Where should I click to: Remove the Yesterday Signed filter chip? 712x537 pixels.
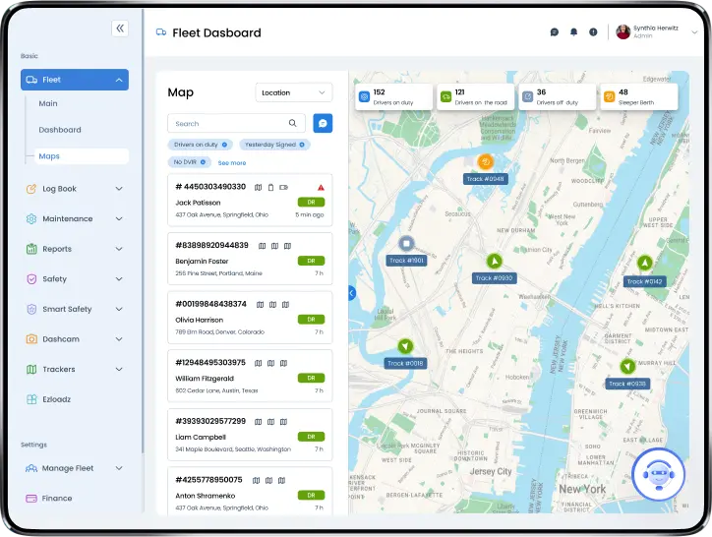tap(302, 145)
